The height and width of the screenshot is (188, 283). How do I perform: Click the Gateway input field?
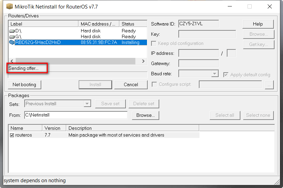tap(198, 63)
